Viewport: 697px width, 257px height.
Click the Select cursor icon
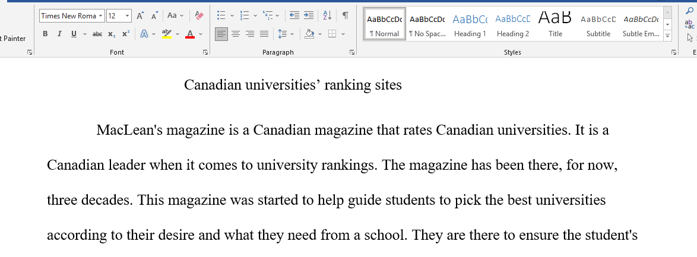coord(690,38)
